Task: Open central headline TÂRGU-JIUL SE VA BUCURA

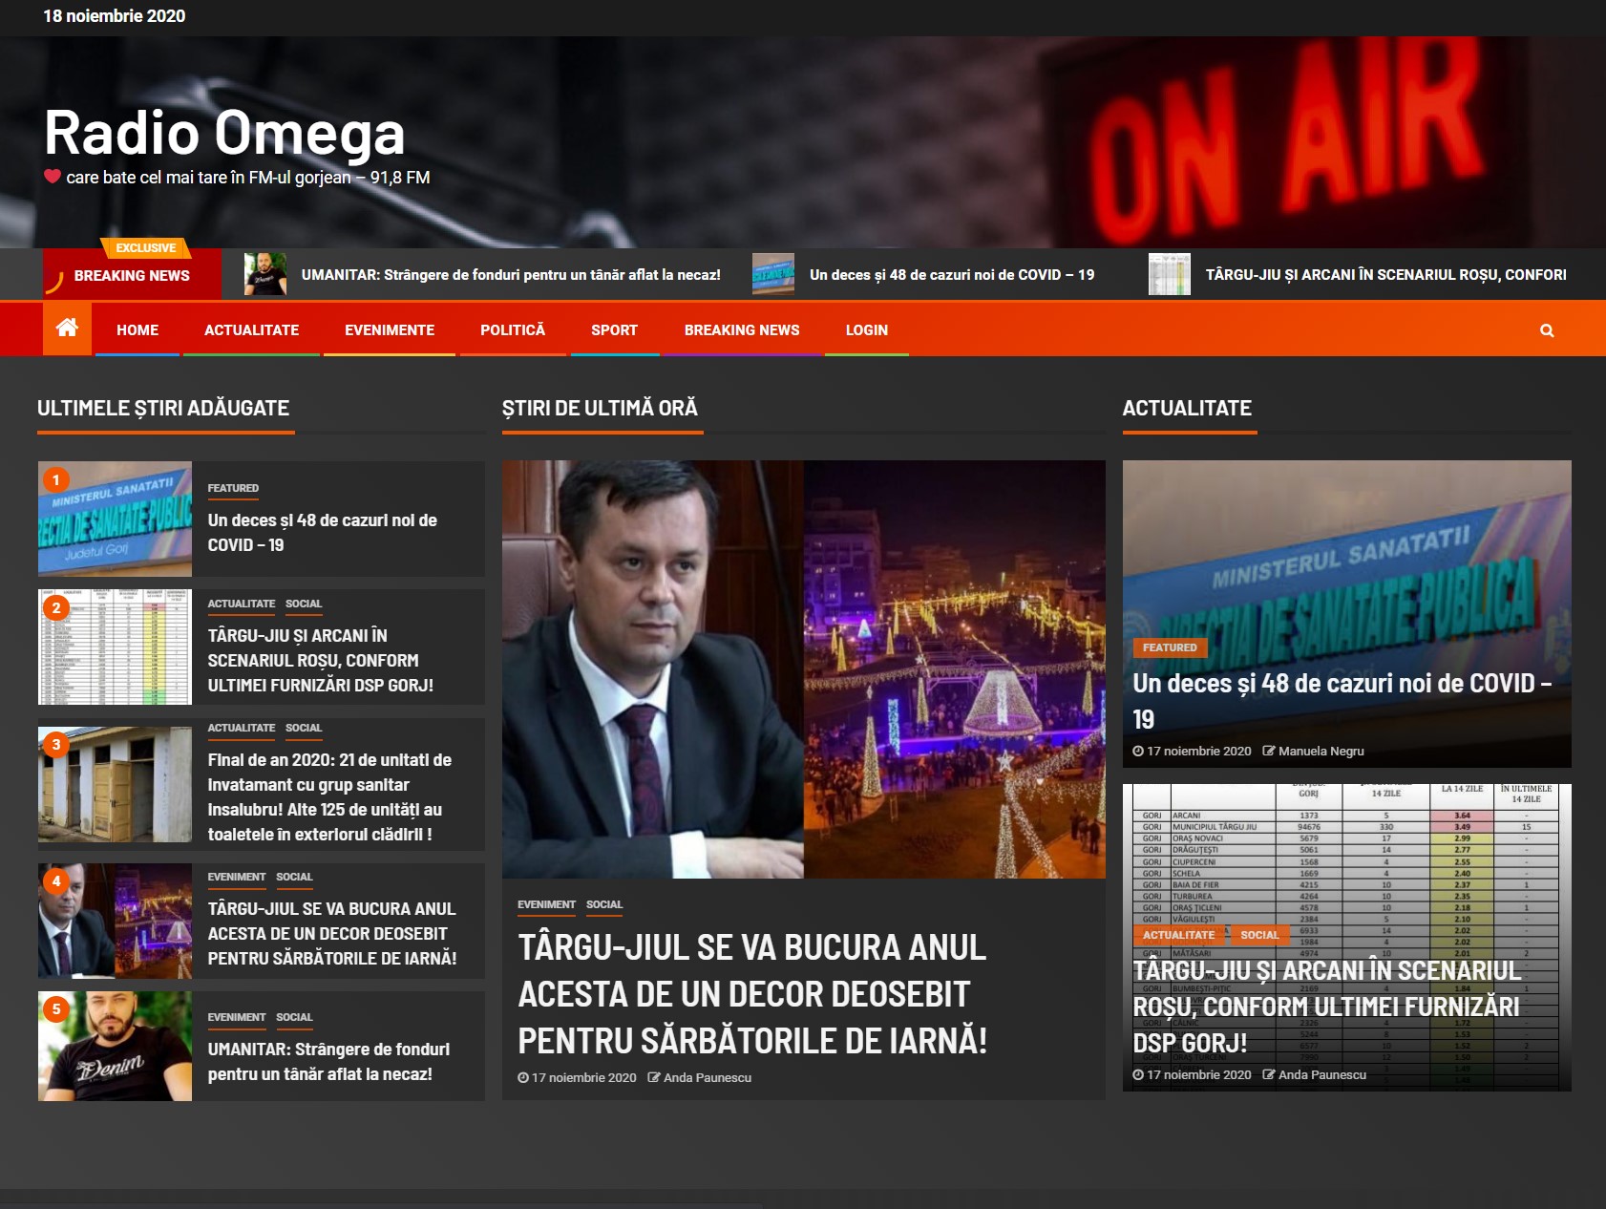Action: click(x=752, y=994)
